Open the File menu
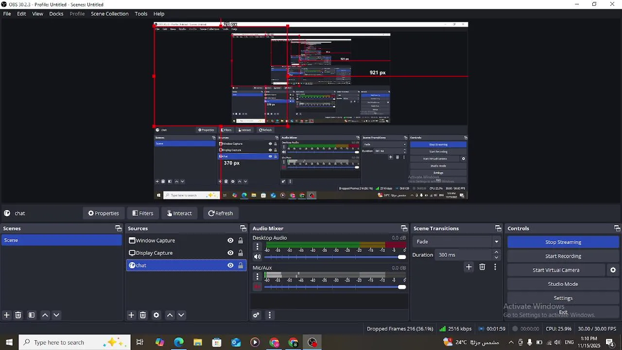Image resolution: width=622 pixels, height=350 pixels. (7, 14)
